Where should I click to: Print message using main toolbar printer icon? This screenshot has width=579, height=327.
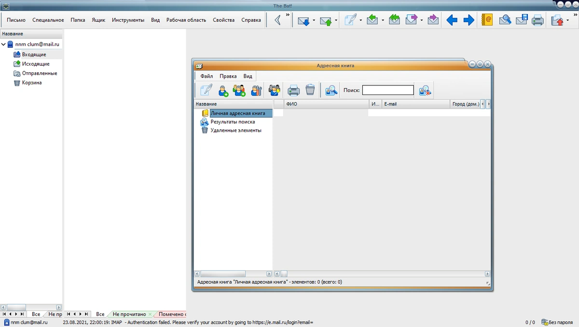click(x=538, y=20)
